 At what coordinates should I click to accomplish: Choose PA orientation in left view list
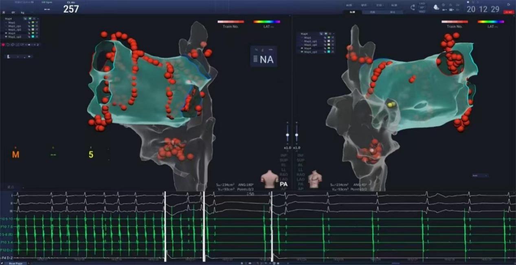(284, 184)
